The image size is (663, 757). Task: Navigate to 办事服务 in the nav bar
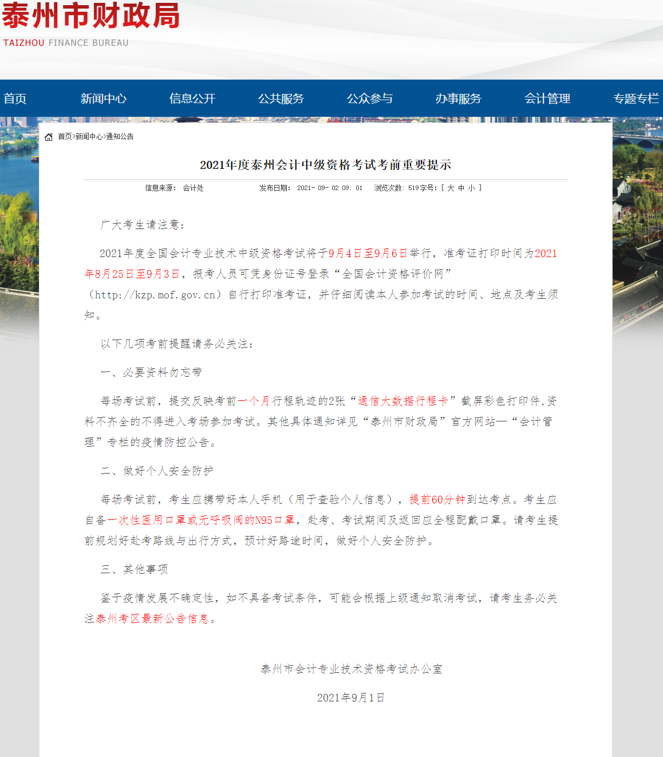[x=458, y=98]
